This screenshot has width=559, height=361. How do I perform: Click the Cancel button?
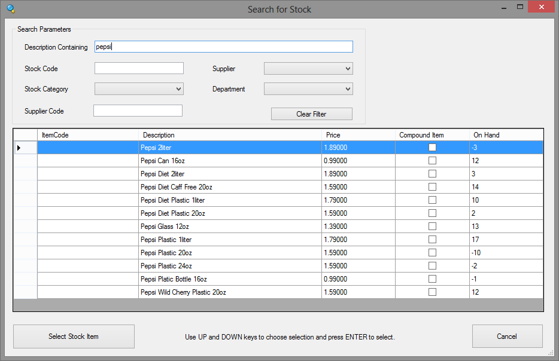click(x=508, y=336)
